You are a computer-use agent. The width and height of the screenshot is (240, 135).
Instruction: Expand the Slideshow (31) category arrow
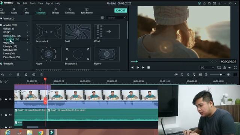coord(27,50)
